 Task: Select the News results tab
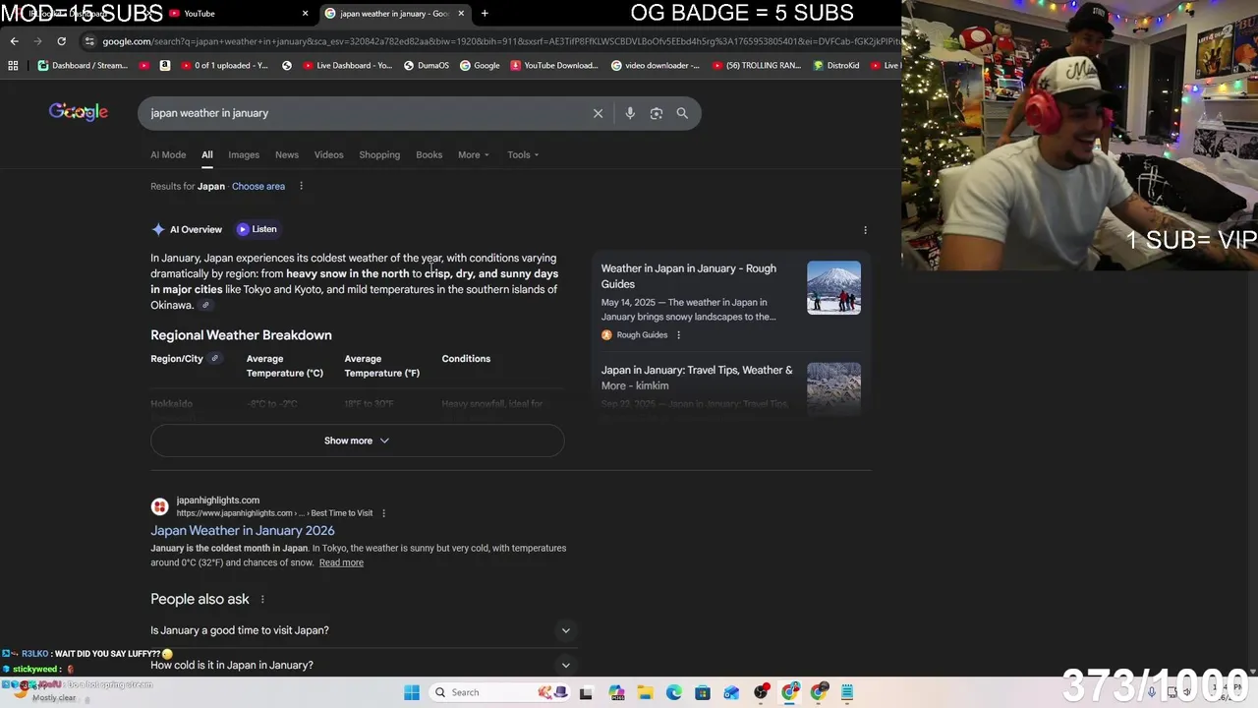click(287, 154)
